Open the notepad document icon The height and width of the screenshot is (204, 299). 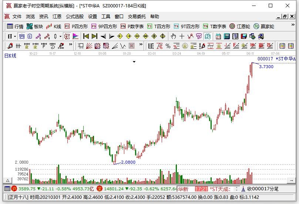[235, 36]
